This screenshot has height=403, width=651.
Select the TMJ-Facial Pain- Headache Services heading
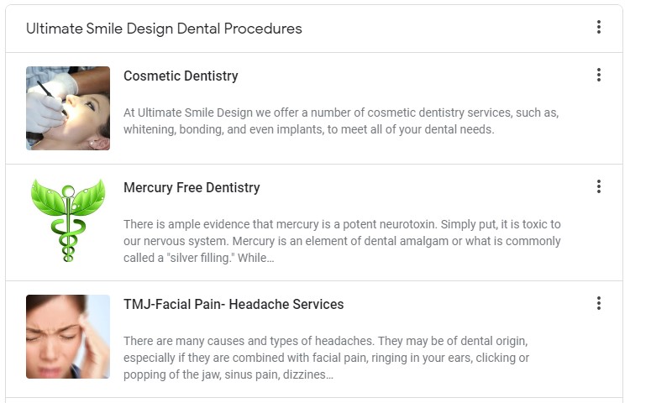(234, 305)
